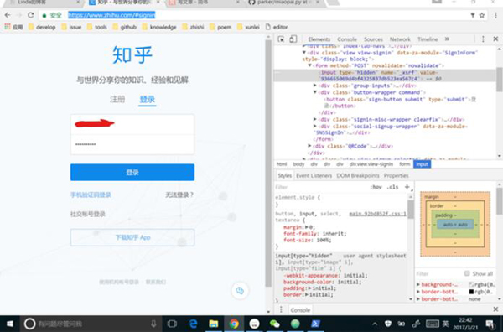Open the Properties pane tab
This screenshot has height=332, width=503.
[397, 176]
